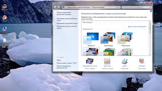Click Заставка text link

click(142, 66)
